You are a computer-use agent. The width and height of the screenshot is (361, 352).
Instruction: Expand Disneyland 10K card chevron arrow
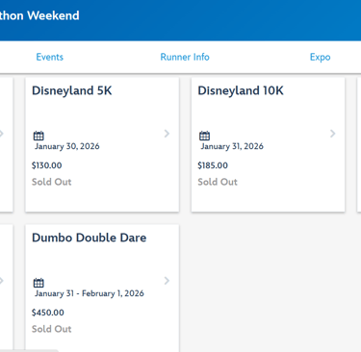332,134
